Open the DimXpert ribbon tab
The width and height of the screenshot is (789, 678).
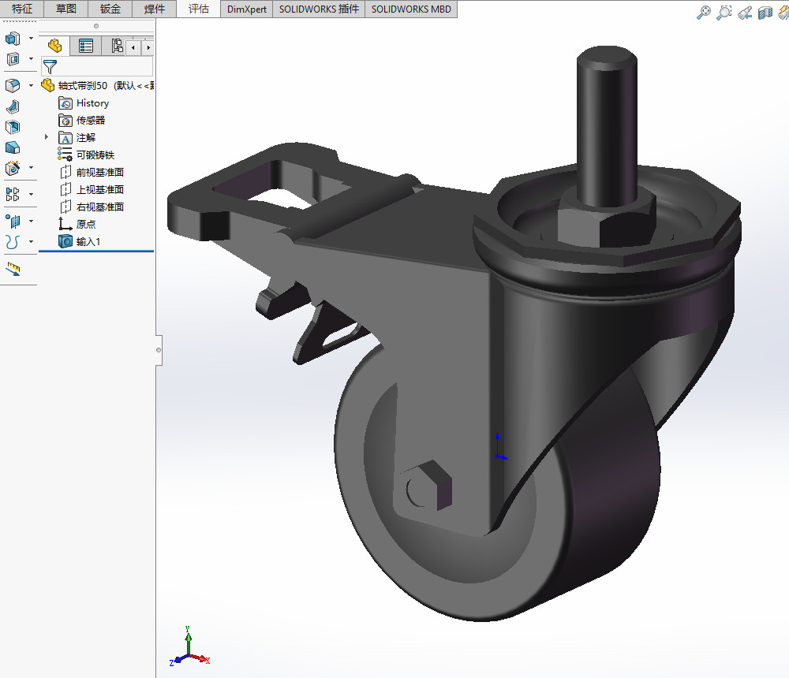[246, 9]
